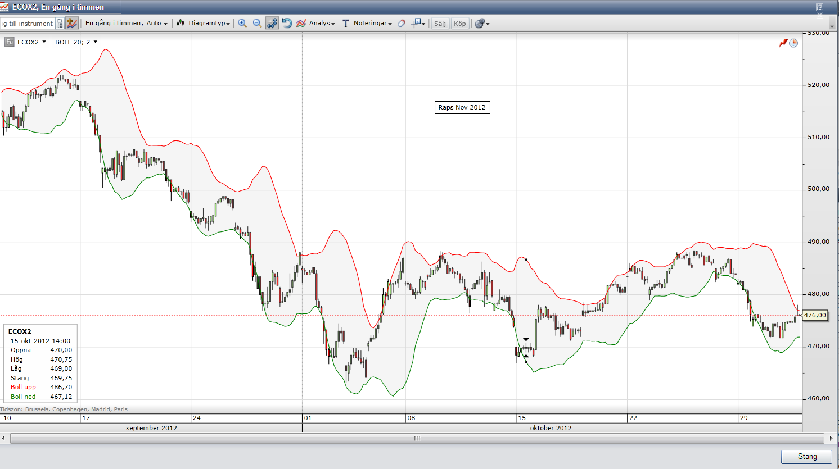Viewport: 839px width, 469px height.
Task: Click the undo arrow icon
Action: tap(287, 23)
